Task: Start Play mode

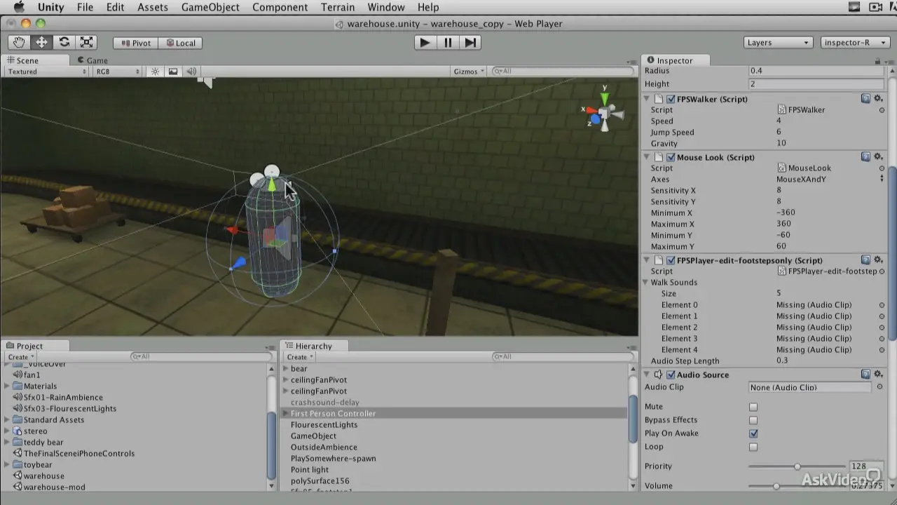Action: 425,43
